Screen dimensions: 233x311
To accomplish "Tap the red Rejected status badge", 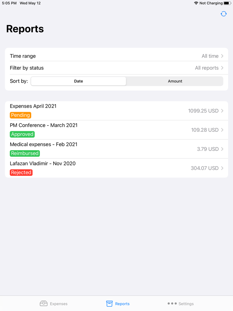I will 21,172.
